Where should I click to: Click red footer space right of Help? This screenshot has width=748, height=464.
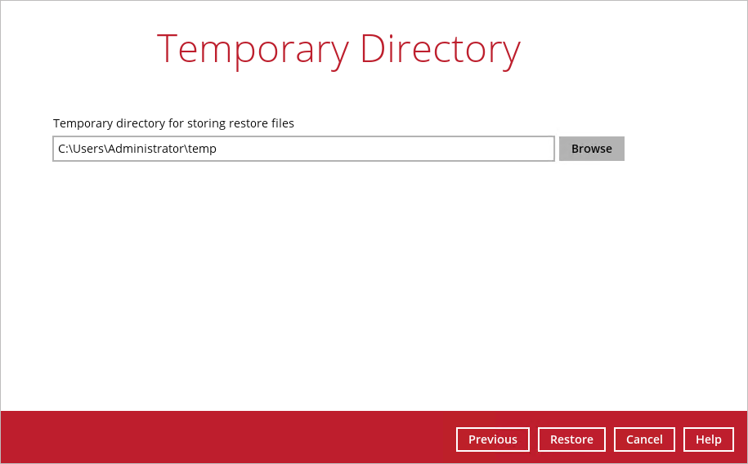[x=741, y=439]
